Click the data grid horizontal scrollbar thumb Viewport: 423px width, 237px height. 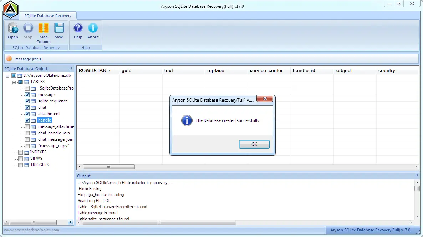(x=109, y=167)
